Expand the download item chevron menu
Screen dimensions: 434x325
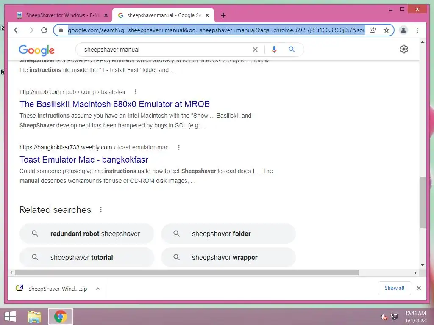point(98,289)
